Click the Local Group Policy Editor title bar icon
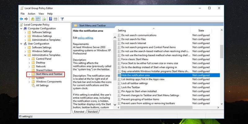 tap(22, 8)
